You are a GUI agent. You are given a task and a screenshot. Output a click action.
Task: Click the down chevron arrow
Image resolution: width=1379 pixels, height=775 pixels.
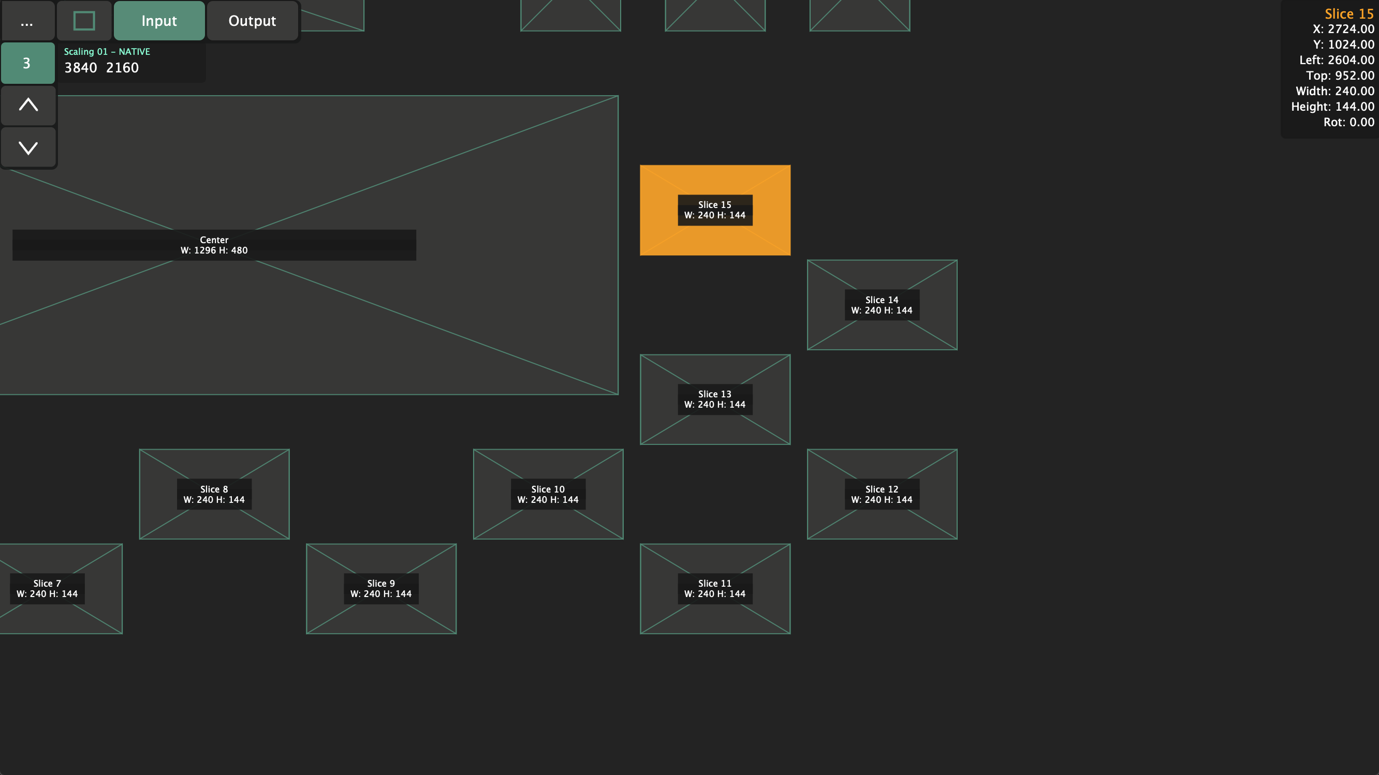28,147
